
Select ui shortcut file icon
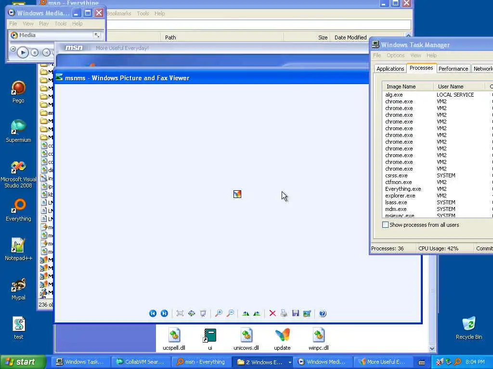click(x=210, y=339)
